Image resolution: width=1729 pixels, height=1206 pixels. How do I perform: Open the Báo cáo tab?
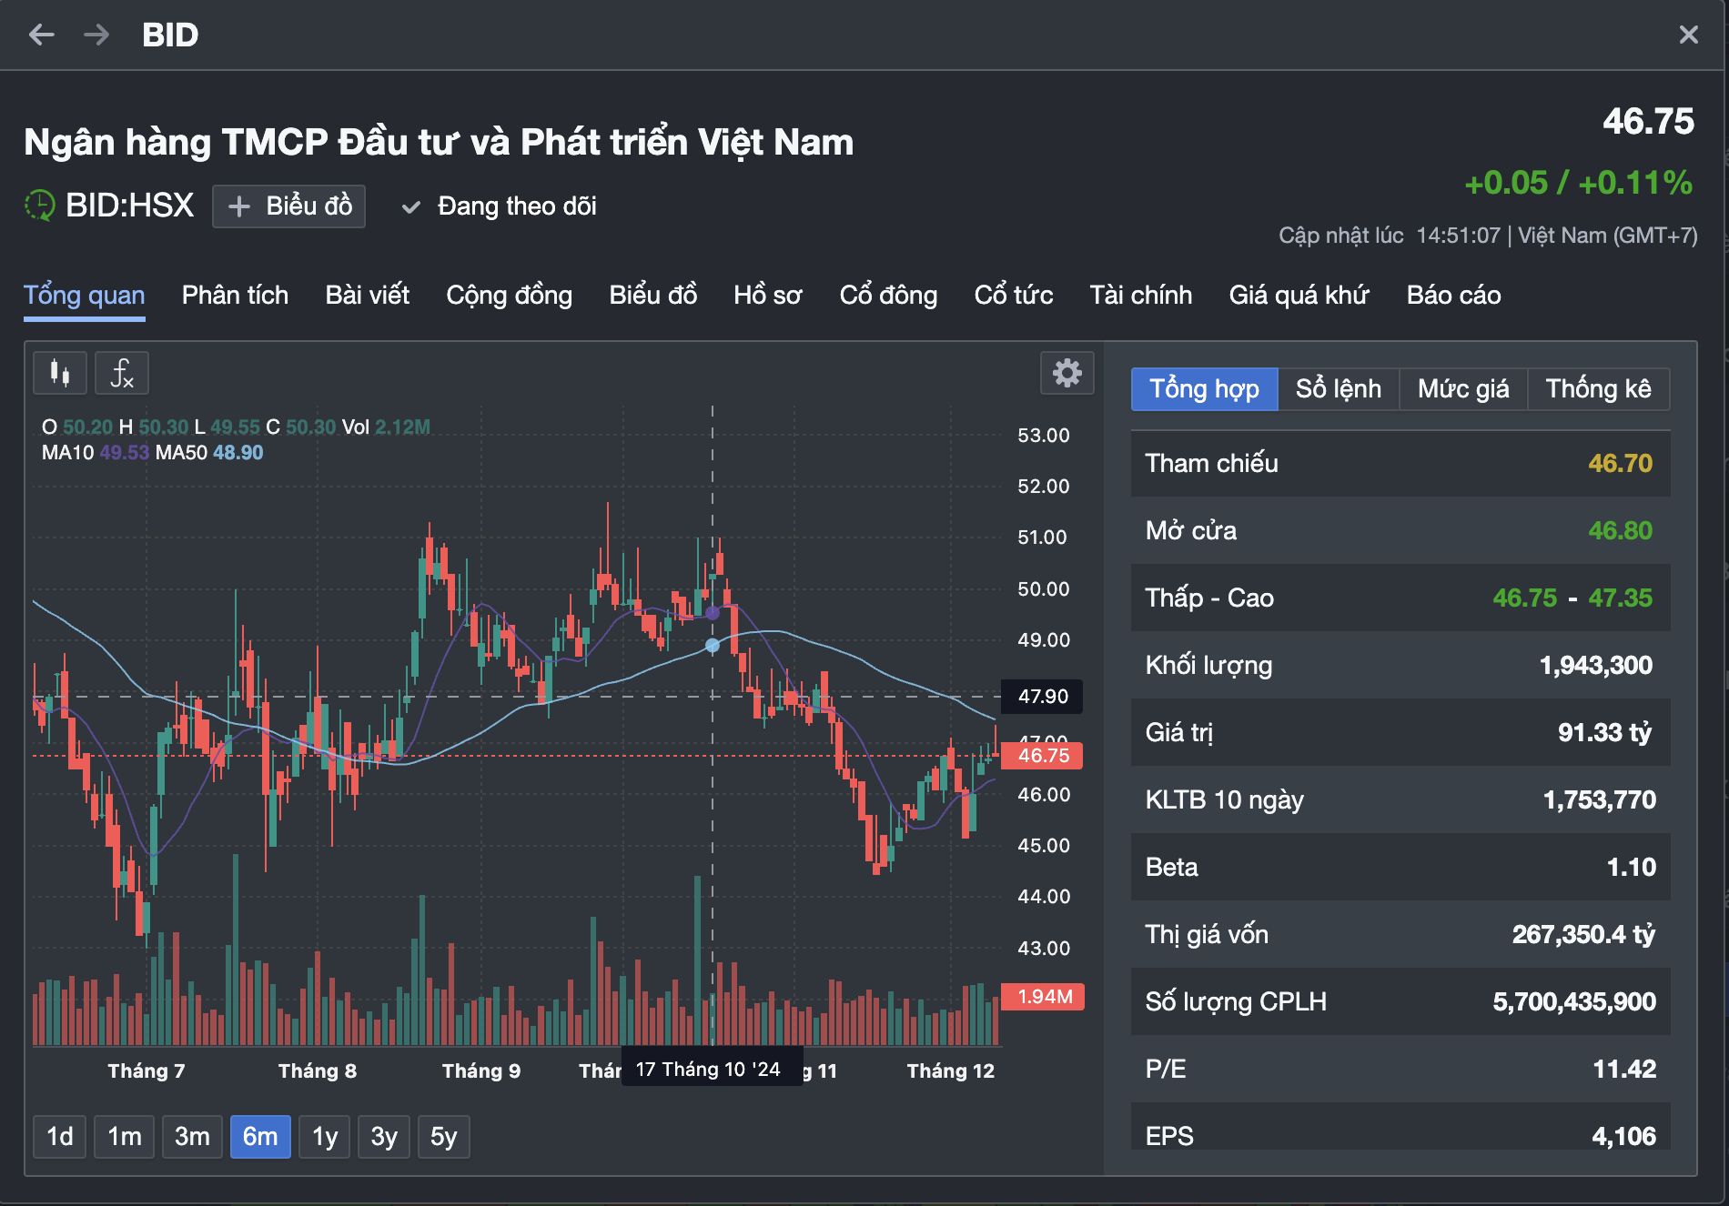1454,296
